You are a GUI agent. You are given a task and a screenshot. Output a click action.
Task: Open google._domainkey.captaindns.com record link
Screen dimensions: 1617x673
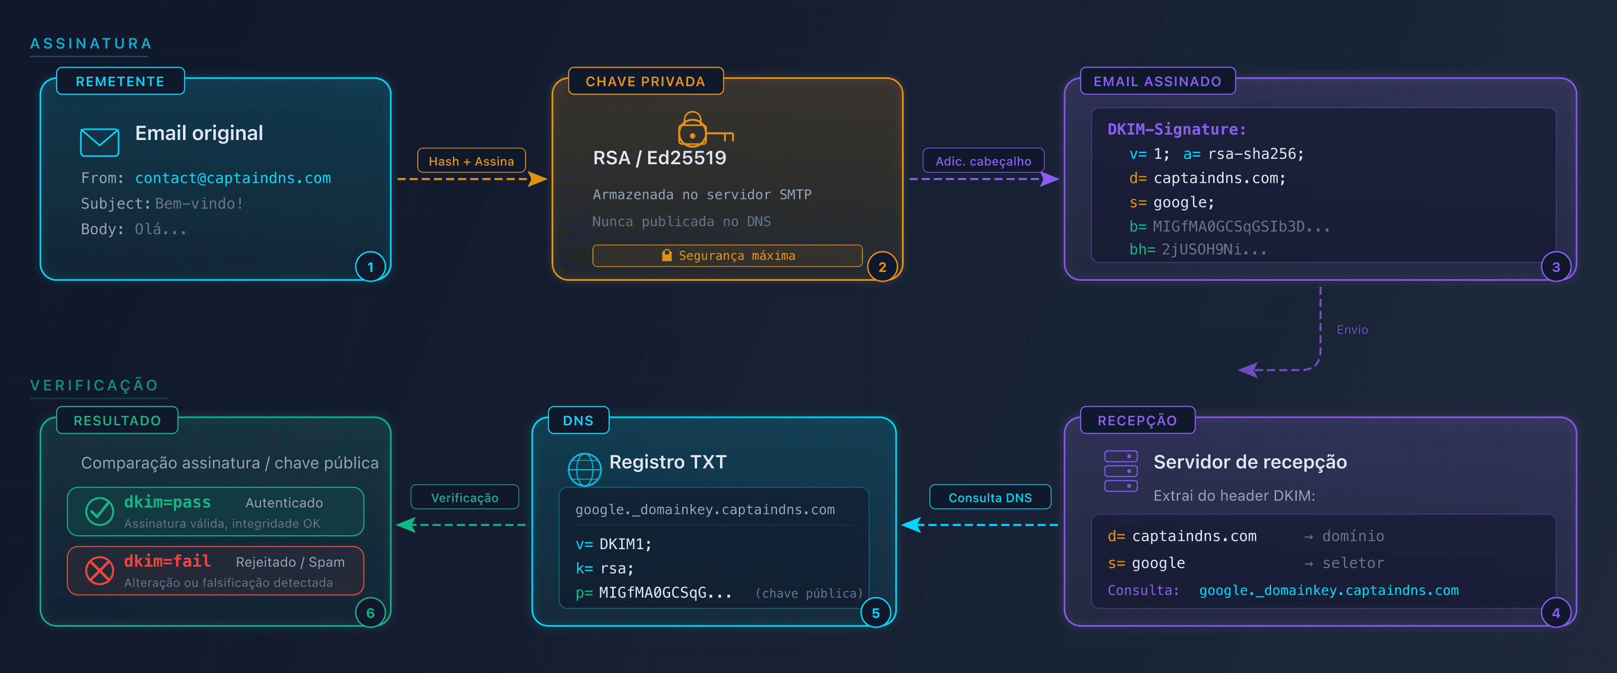click(705, 510)
